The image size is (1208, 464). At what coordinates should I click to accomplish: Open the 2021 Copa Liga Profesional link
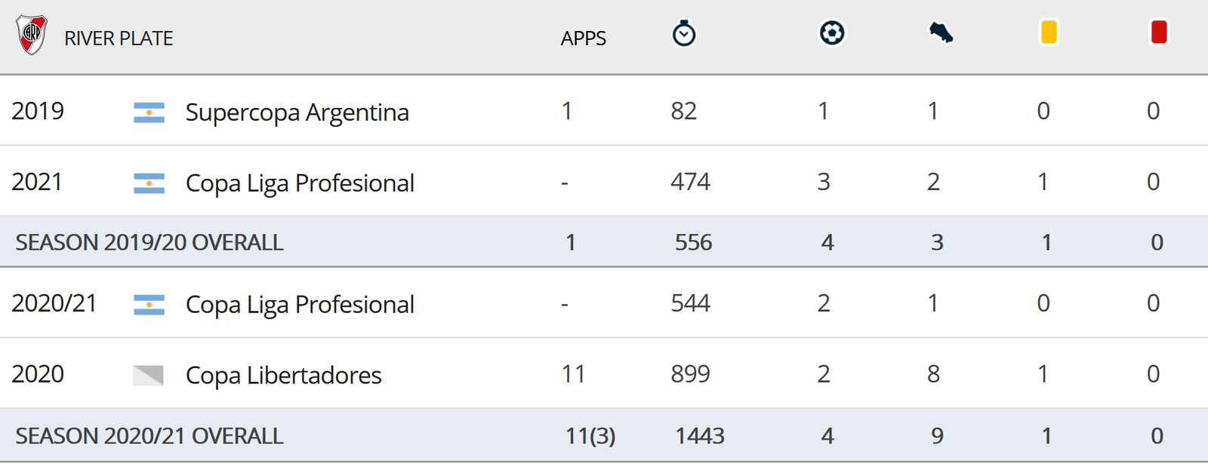(300, 183)
